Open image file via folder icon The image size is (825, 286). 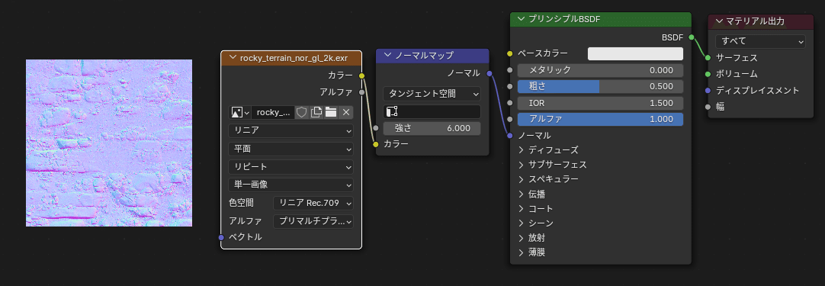[x=331, y=112]
